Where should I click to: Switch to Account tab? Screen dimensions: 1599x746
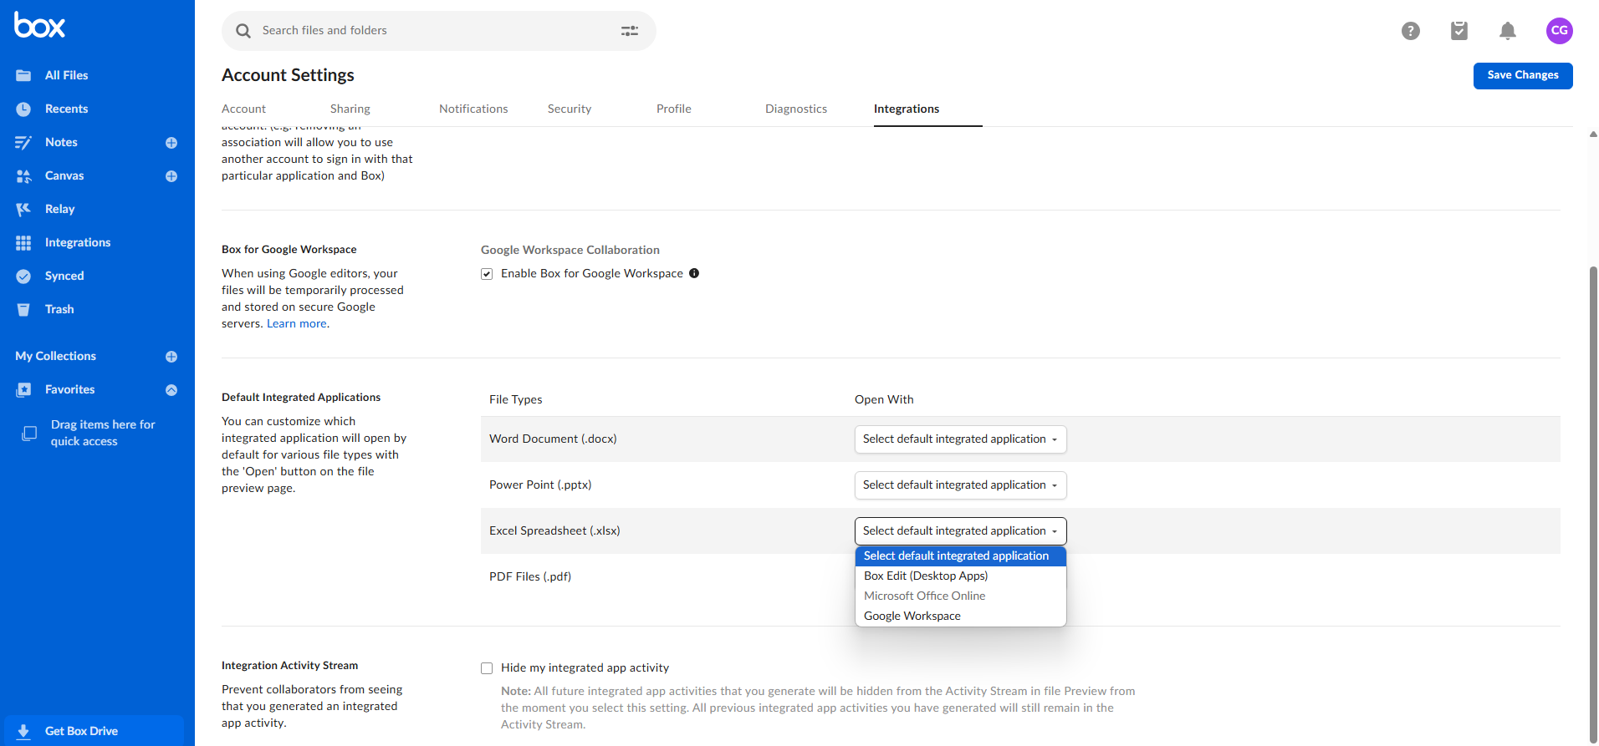coord(243,109)
